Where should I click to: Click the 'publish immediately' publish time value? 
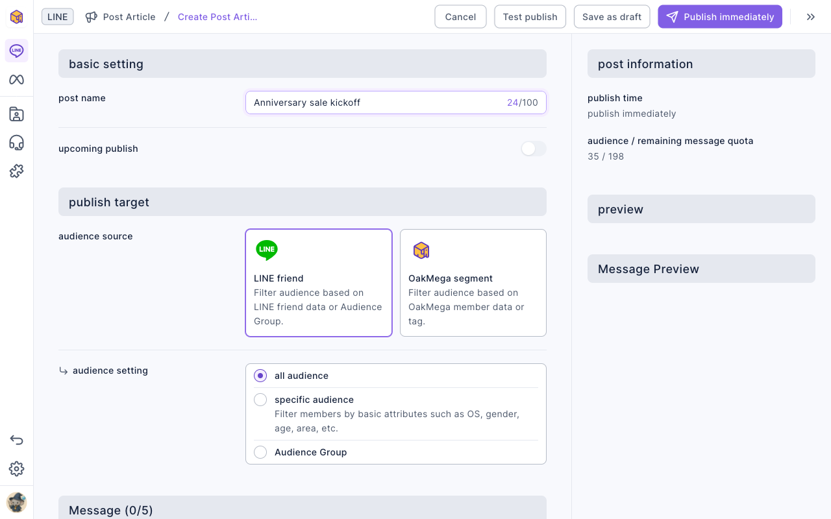[632, 114]
